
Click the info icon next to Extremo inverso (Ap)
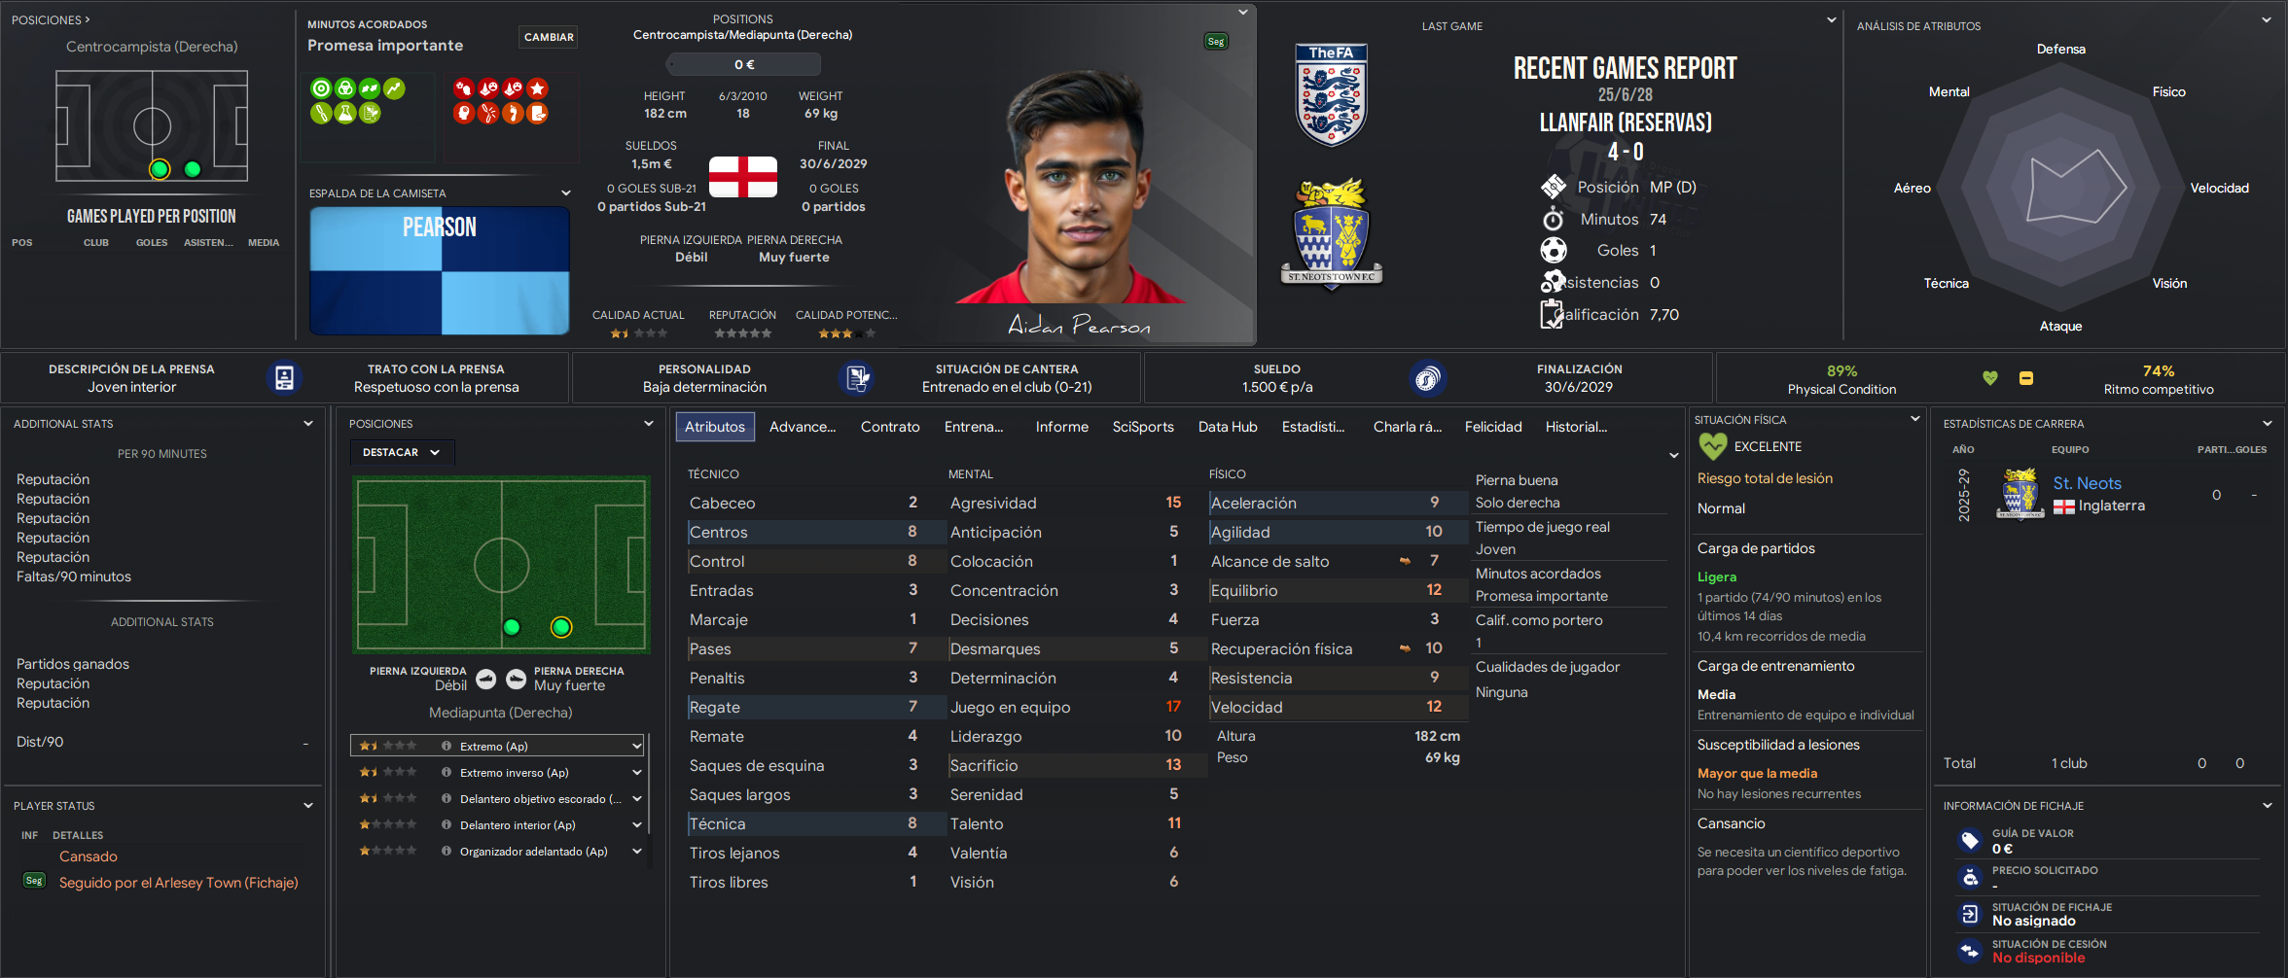tap(447, 773)
